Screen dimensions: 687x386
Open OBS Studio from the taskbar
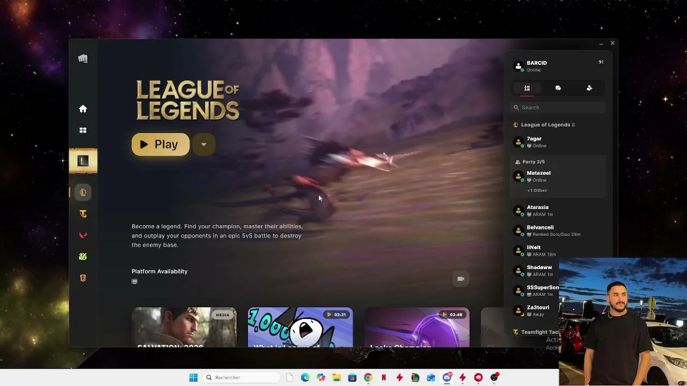pyautogui.click(x=494, y=377)
